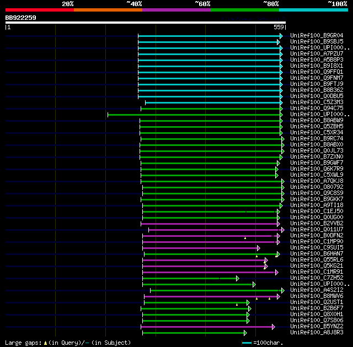Select the UniRef100_B8ABW9 hit name
This screenshot has width=353, height=347.
[x=317, y=121]
